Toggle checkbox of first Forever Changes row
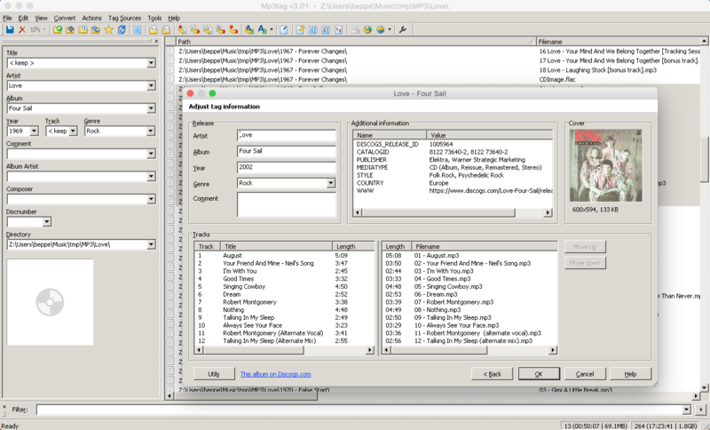 [x=170, y=52]
